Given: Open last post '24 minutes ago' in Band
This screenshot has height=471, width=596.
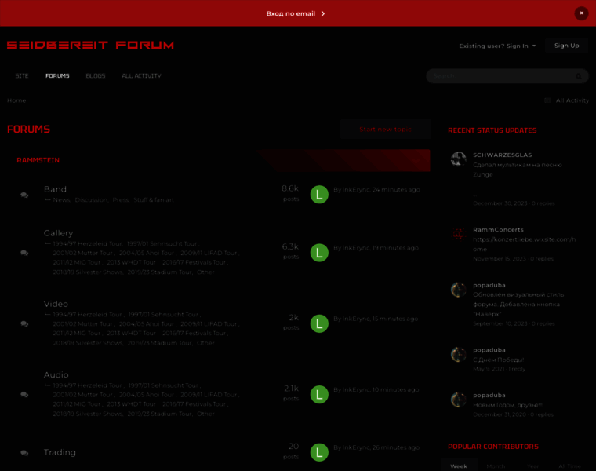Looking at the screenshot, I should tap(396, 189).
